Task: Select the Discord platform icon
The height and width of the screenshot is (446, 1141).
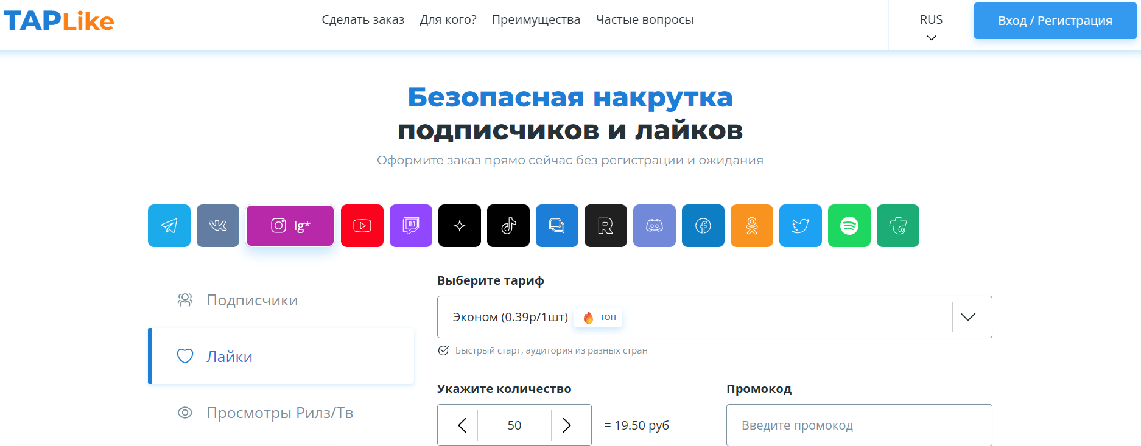Action: 655,226
